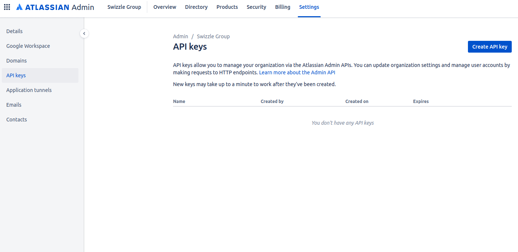Open the Atlassian app switcher grid
Viewport: 518px width, 252px height.
(x=7, y=7)
